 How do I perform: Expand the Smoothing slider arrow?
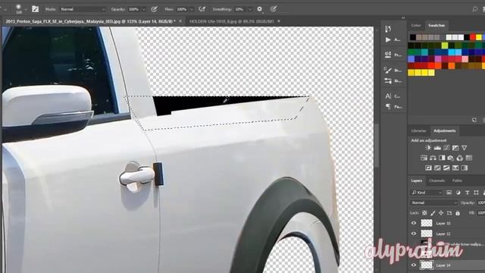250,9
